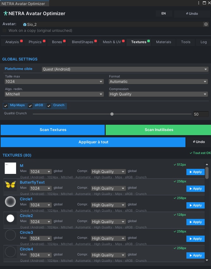The height and width of the screenshot is (269, 211).
Task: Click scroll-up arrow of textures list
Action: 207,164
